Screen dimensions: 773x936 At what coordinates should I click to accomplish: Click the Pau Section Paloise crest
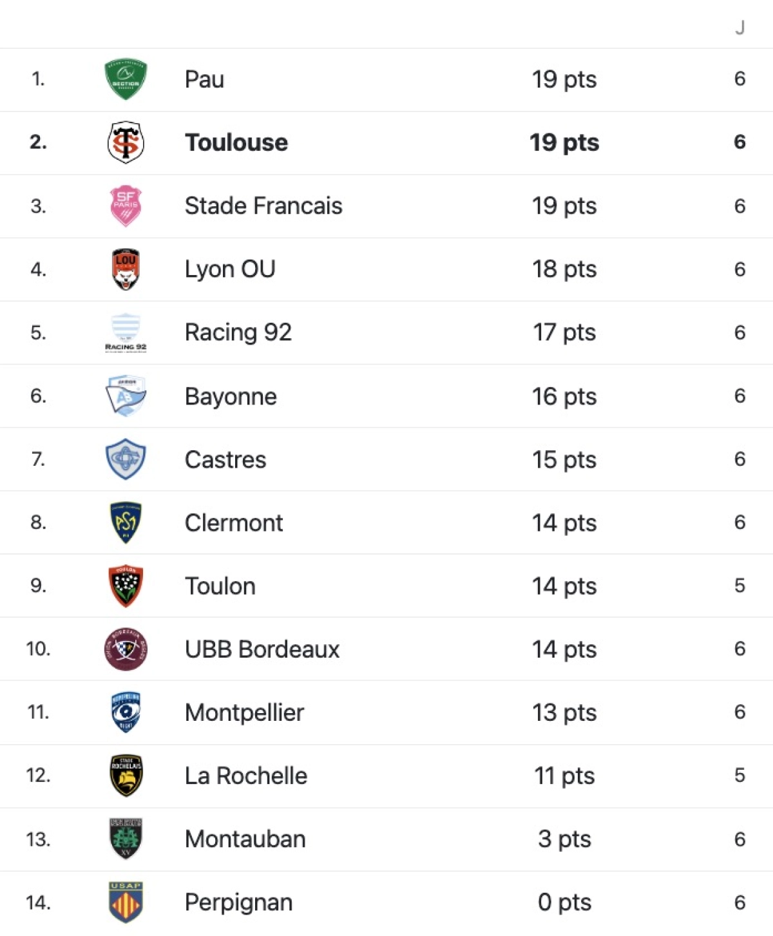tap(126, 79)
